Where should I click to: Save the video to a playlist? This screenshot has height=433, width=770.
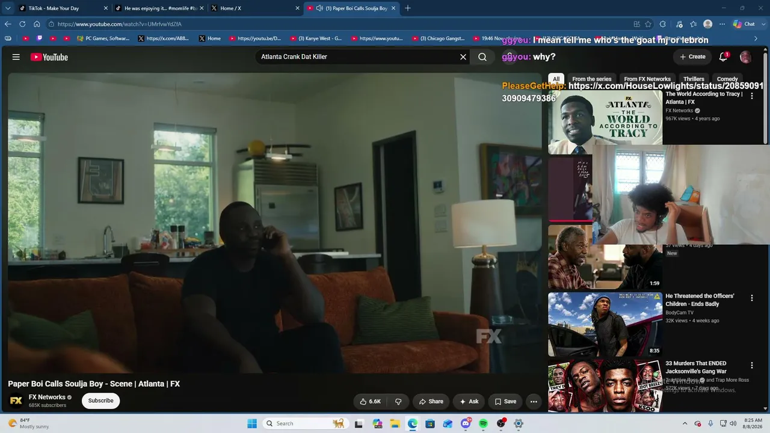pyautogui.click(x=505, y=402)
